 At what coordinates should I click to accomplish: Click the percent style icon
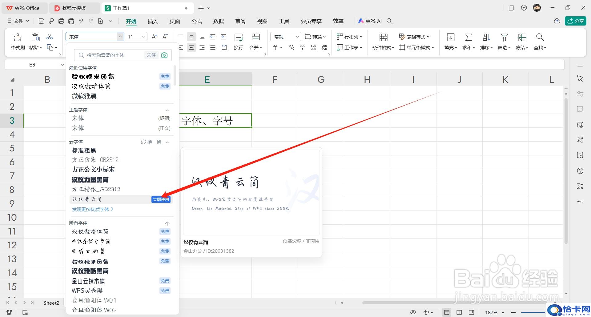pos(292,47)
